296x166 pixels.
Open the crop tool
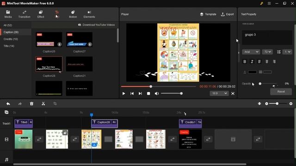coord(55,104)
